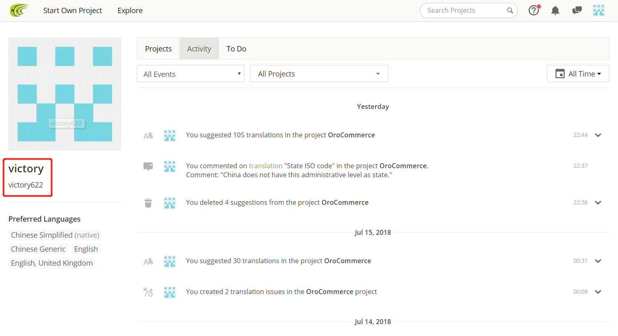Click the Jul 14, 2018 date header
The height and width of the screenshot is (336, 618).
373,322
